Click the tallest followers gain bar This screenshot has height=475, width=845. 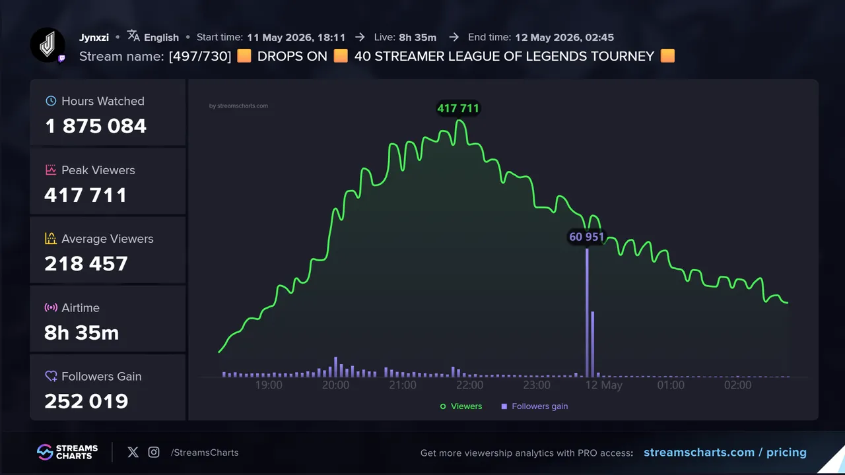[x=587, y=313]
